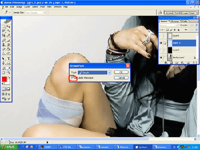Select the Brush tool in toolbox
This screenshot has width=200, height=150.
(x=8, y=40)
